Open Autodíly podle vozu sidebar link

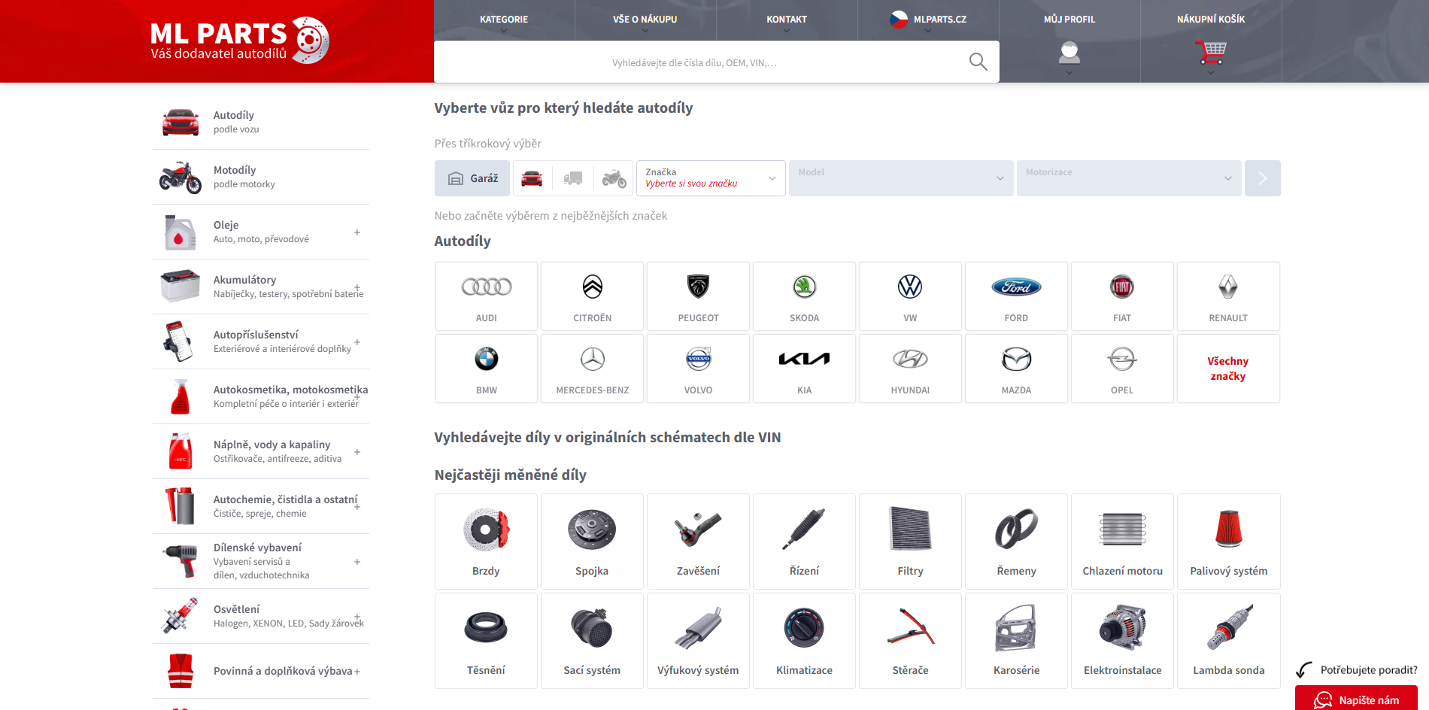260,122
